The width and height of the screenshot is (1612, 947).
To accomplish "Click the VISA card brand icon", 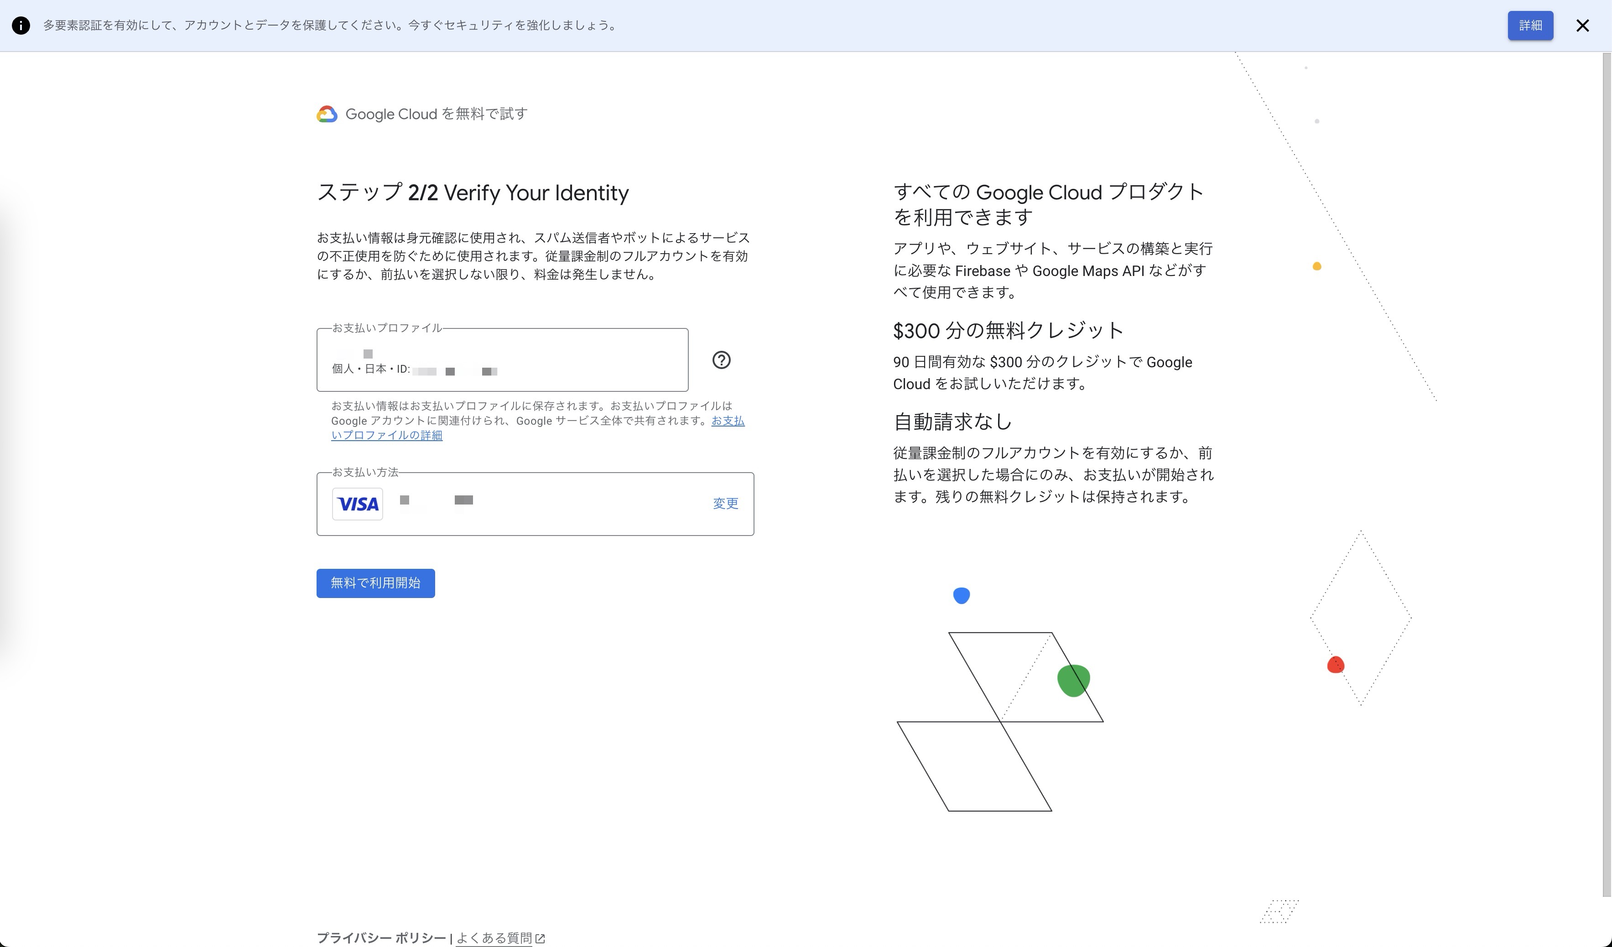I will click(357, 504).
